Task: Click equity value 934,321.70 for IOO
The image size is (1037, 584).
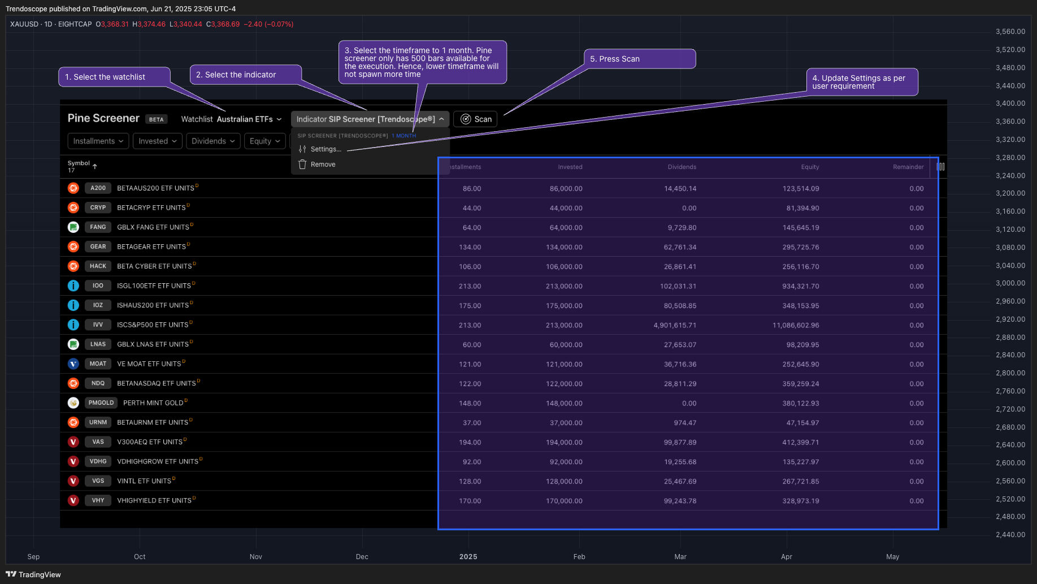Action: click(801, 287)
